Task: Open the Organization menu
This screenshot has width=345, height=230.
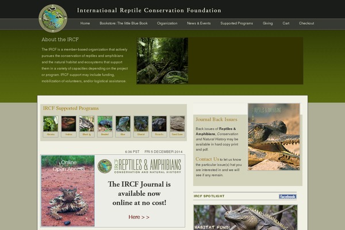Action: tap(167, 24)
